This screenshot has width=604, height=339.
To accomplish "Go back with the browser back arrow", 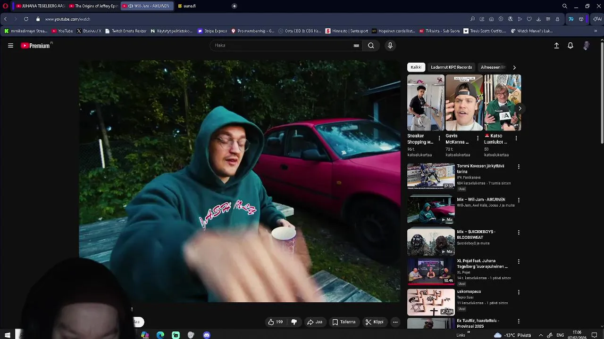I will click(5, 19).
